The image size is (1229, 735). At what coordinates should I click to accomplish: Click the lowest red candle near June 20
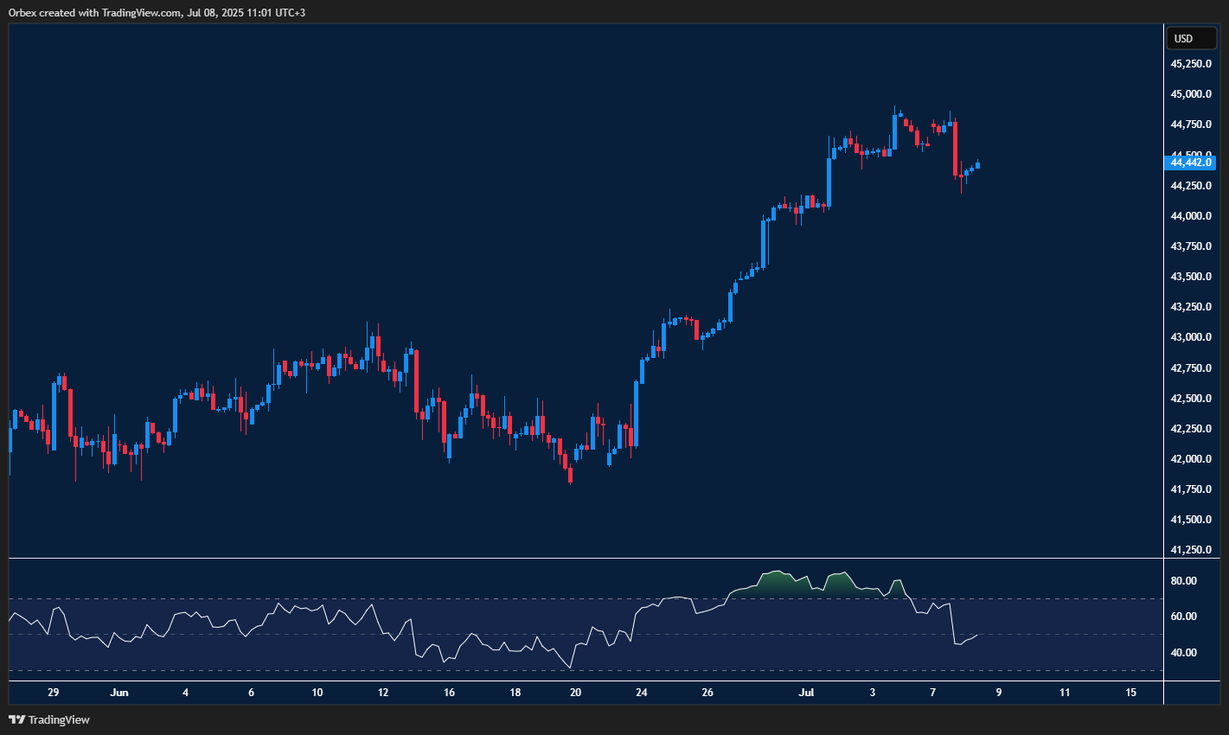(x=570, y=475)
